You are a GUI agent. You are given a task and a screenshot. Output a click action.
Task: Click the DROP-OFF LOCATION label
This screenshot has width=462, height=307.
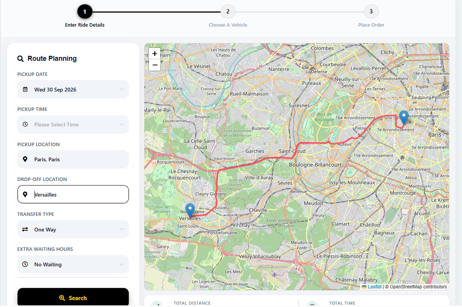[42, 179]
